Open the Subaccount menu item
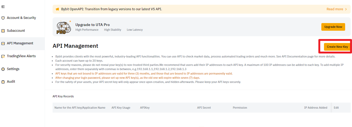The height and width of the screenshot is (127, 352). (x=16, y=31)
